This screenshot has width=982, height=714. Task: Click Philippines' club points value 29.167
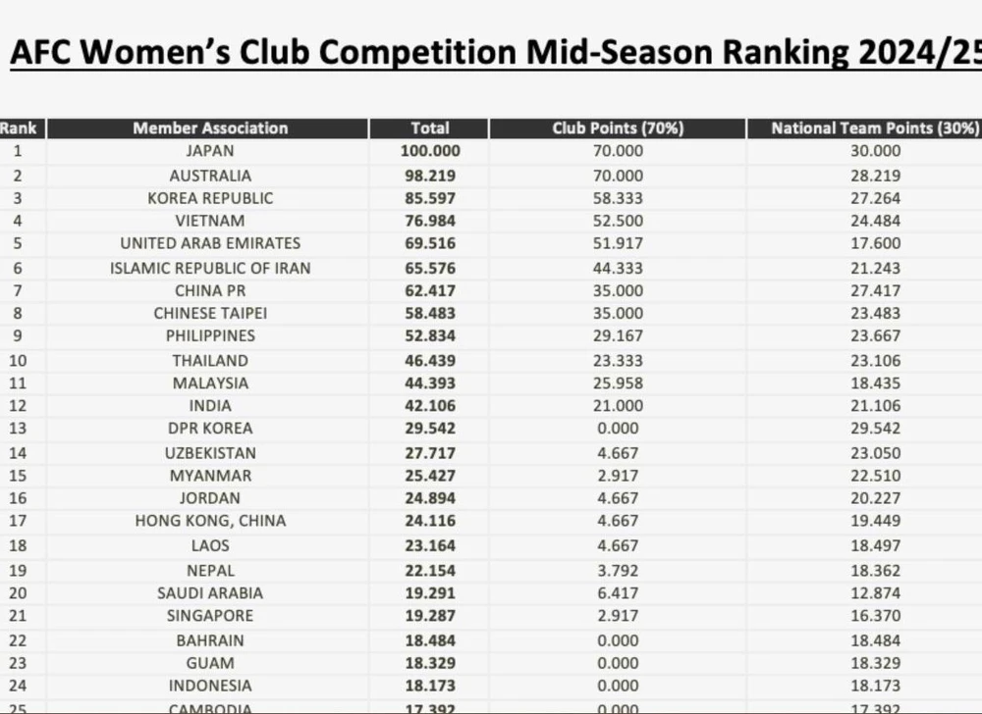tap(618, 335)
